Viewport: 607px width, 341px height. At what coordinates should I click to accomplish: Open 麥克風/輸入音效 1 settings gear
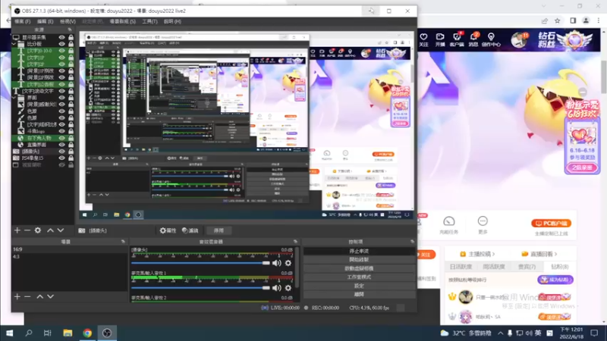288,288
